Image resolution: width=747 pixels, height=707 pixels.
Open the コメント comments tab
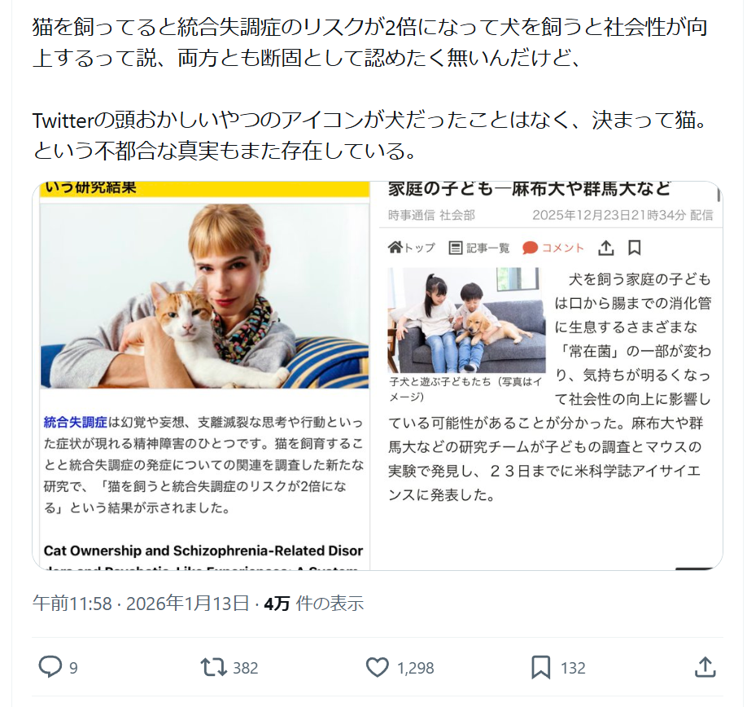point(553,248)
